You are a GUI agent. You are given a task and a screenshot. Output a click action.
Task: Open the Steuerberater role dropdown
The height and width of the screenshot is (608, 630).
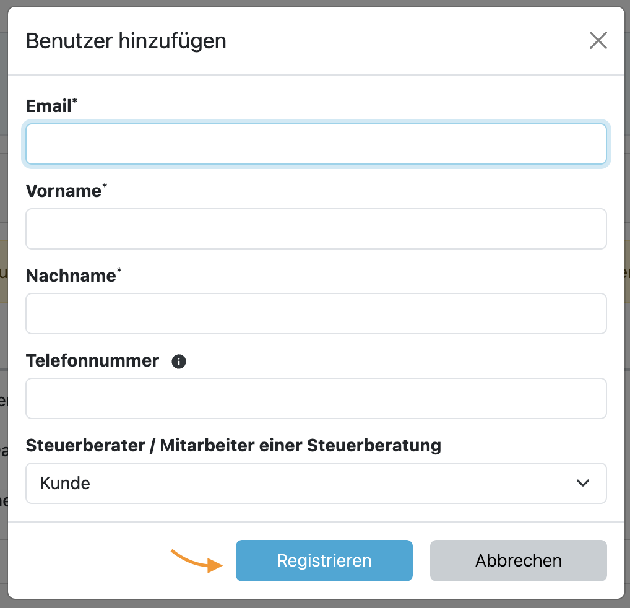[316, 483]
